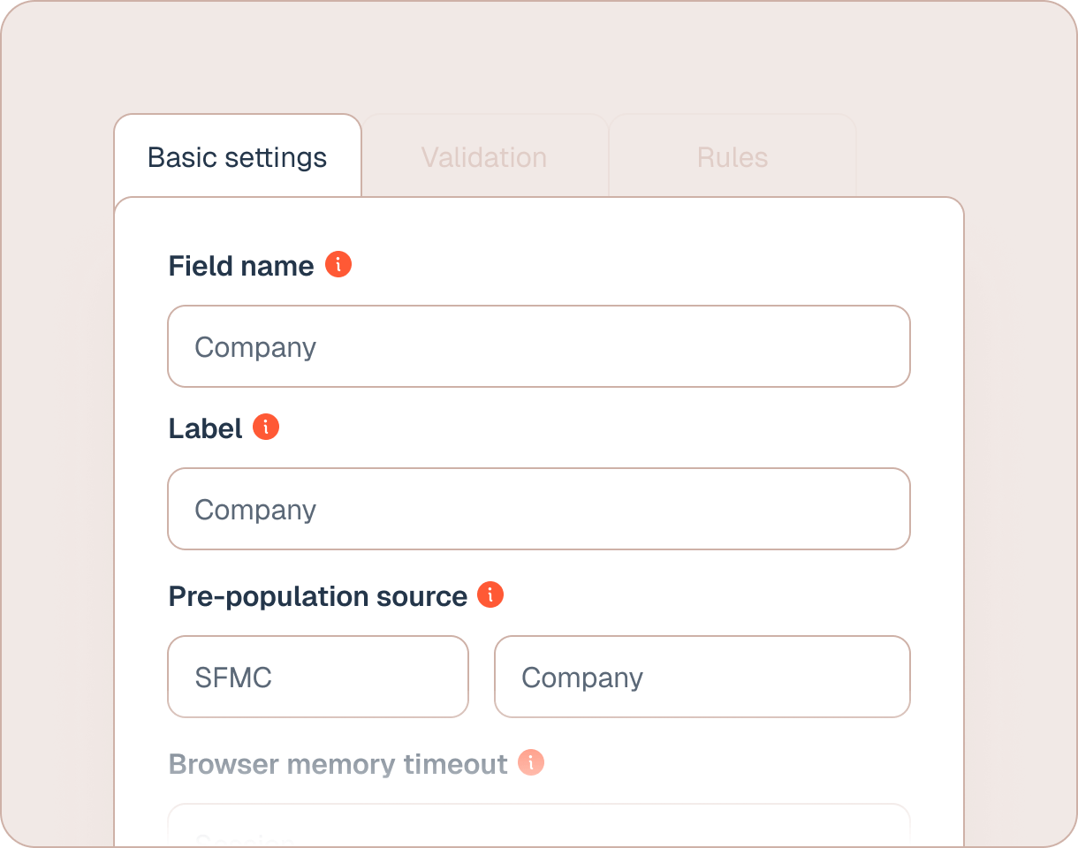The width and height of the screenshot is (1078, 848).
Task: Click the info marker after Pre-population source text
Action: [491, 594]
